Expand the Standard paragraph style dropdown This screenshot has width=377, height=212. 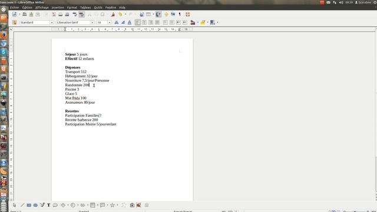pos(51,22)
